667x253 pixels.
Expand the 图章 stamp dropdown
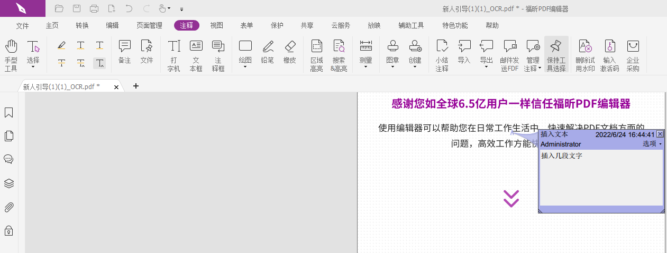tap(392, 67)
